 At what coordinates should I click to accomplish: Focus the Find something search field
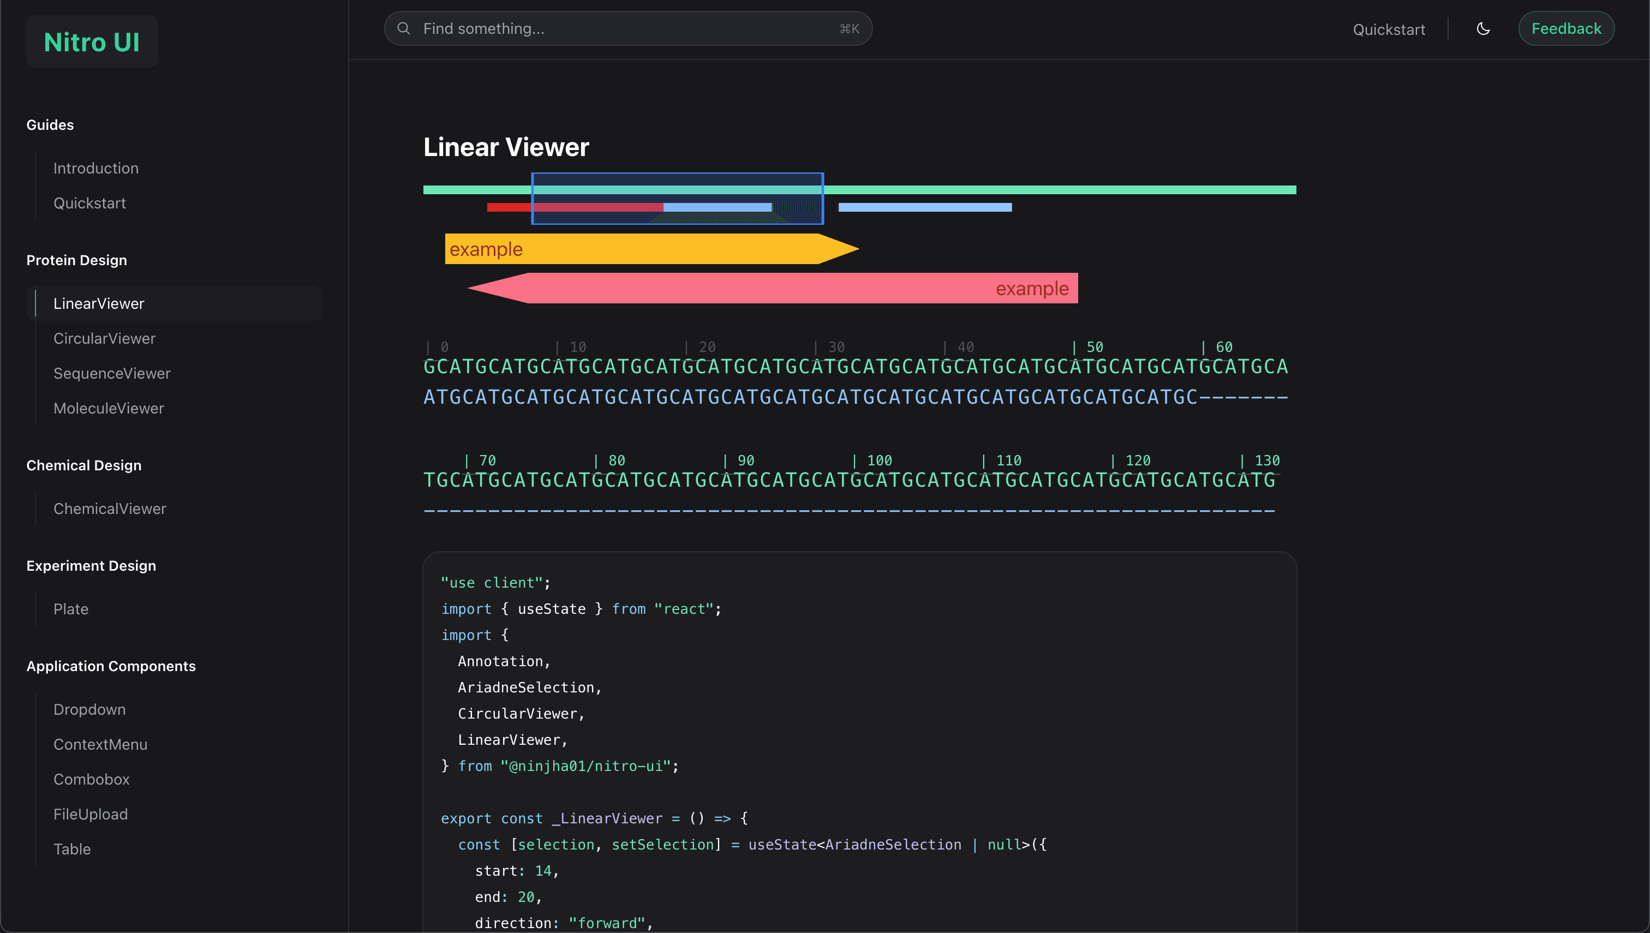(628, 29)
